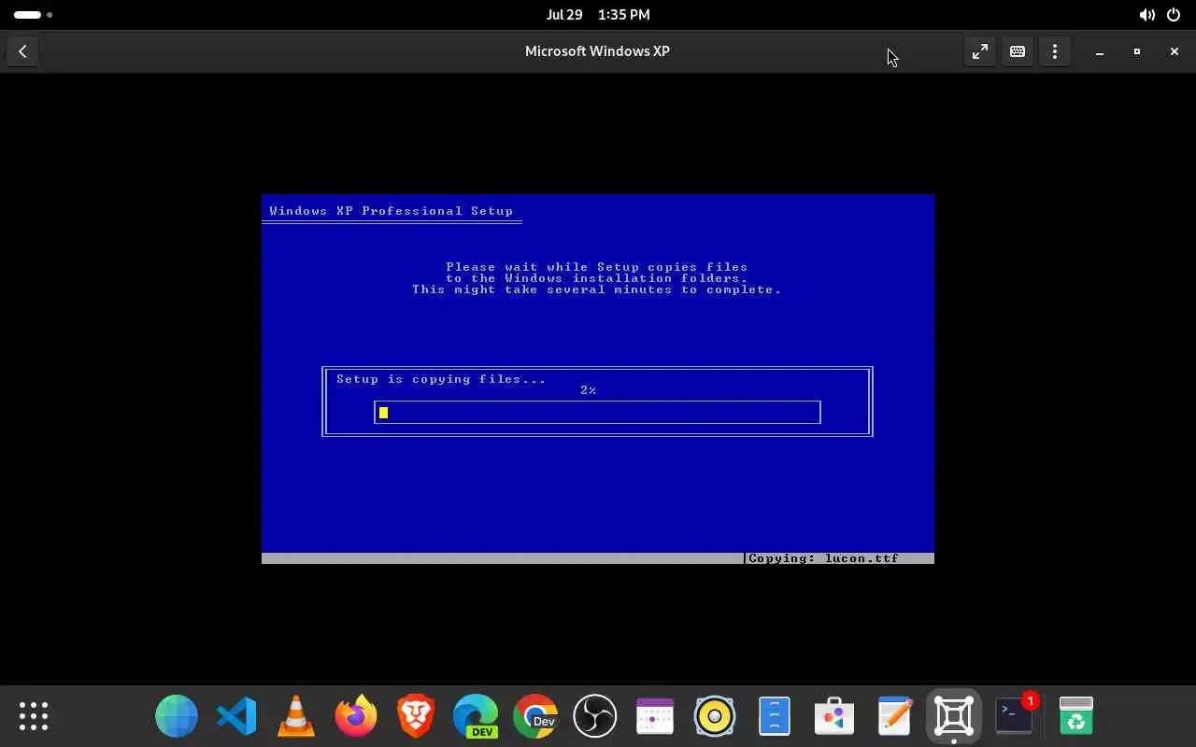Launch Visual Studio Code
Viewport: 1196px width, 747px height.
[236, 716]
